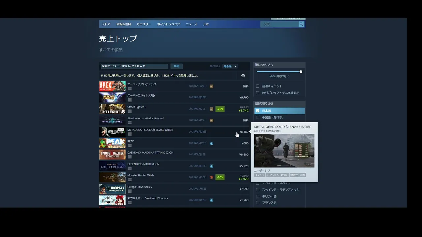Click the Windows icon under Europa Universalis V
This screenshot has width=422, height=237.
[130, 191]
